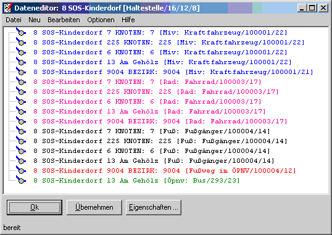Select row 9004 BEZIRK Rad: Fahrrad/100003/17
Screen dimensions: 332x235
pyautogui.click(x=160, y=122)
